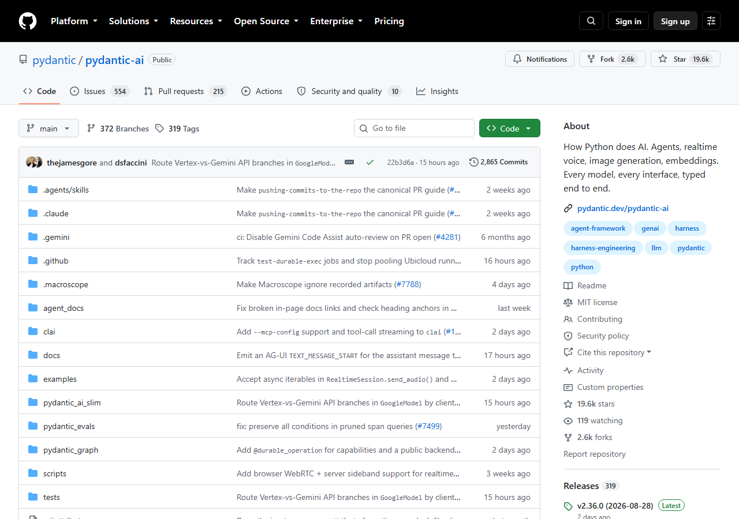Click the pydantic_graph folder icon

[x=33, y=450]
